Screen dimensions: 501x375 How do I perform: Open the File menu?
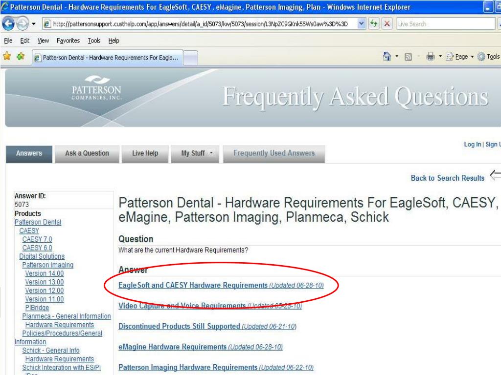8,41
